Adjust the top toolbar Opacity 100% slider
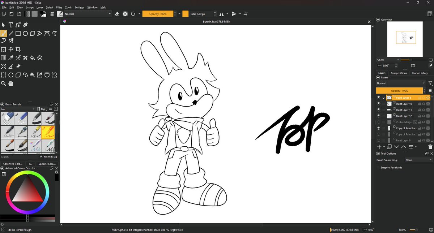Viewport: 434px width, 233px height. (x=158, y=14)
